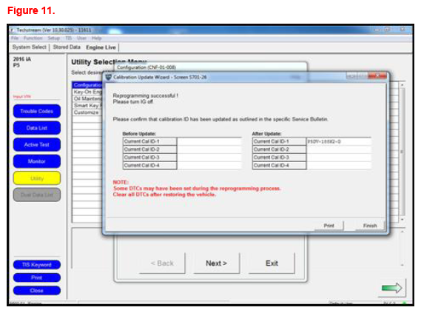Open the Data List view
421x313 pixels.
[x=37, y=128]
